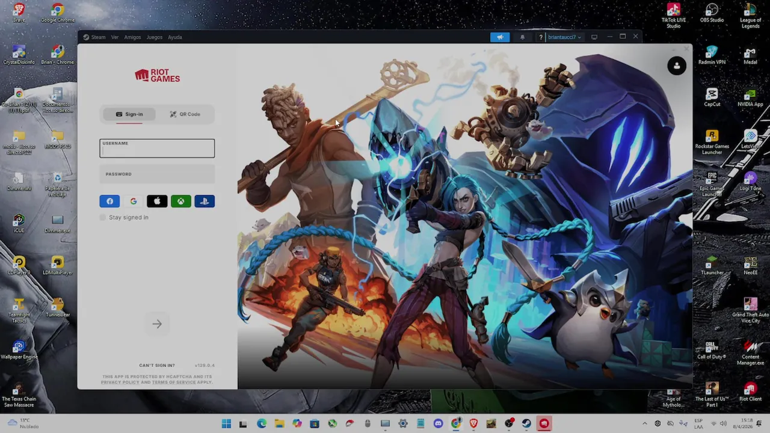
Task: Click the arrow submit login button
Action: point(157,324)
